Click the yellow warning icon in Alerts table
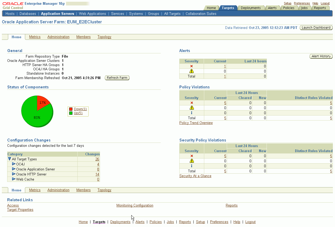335x227 pixels. pos(192,71)
